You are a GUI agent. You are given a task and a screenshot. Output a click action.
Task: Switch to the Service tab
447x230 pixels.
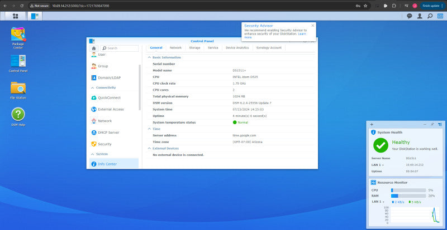pyautogui.click(x=213, y=48)
